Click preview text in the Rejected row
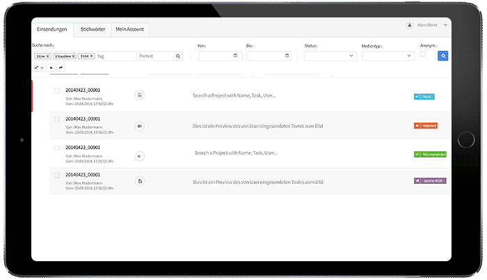Screen dimensions: 487x280 pyautogui.click(x=257, y=126)
